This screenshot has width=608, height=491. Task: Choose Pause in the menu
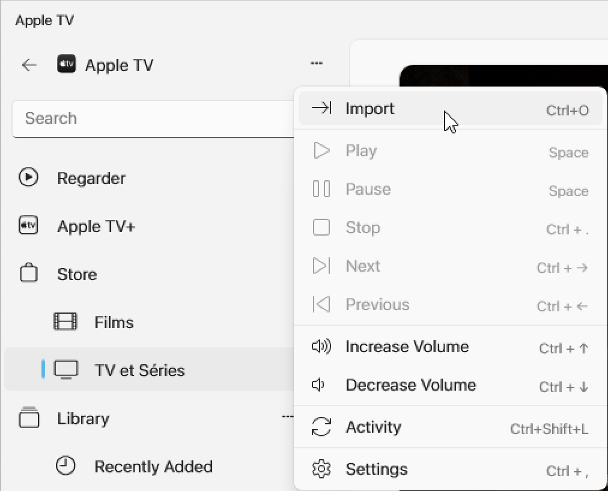click(450, 189)
